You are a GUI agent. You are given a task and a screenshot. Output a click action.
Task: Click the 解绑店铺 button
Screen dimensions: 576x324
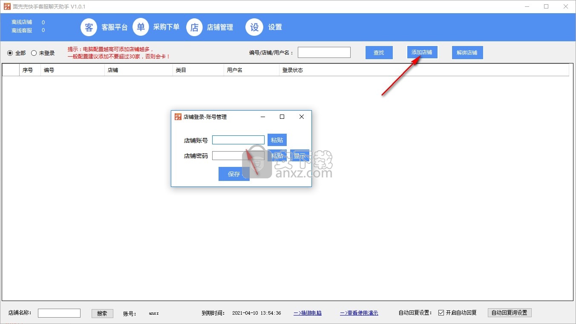coord(467,52)
